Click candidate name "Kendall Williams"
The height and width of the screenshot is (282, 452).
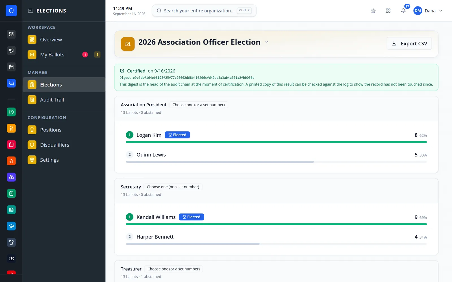point(156,217)
